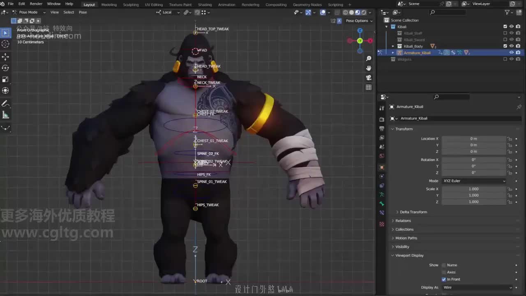Switch to the Animation workspace tab

(x=227, y=5)
